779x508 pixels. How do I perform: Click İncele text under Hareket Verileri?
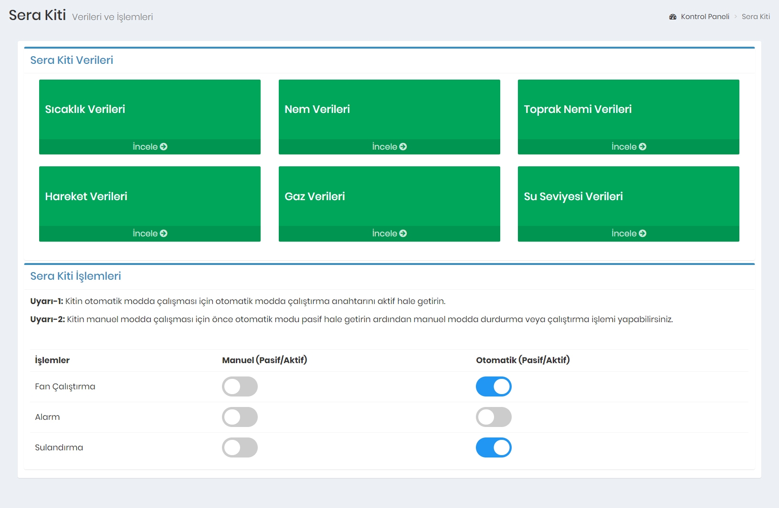145,234
